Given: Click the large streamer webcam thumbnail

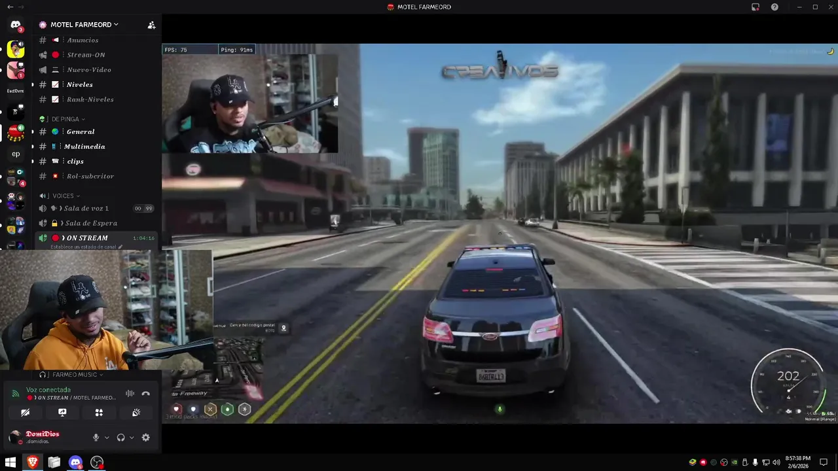Looking at the screenshot, I should pyautogui.click(x=106, y=310).
